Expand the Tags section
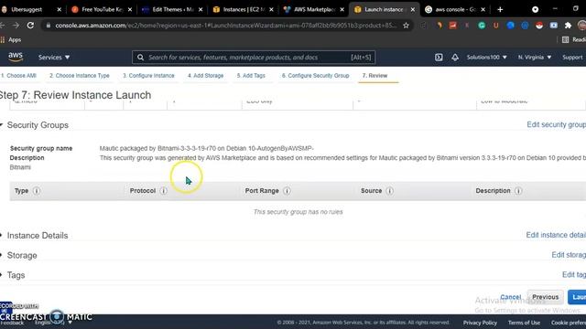This screenshot has width=586, height=329. point(2,275)
